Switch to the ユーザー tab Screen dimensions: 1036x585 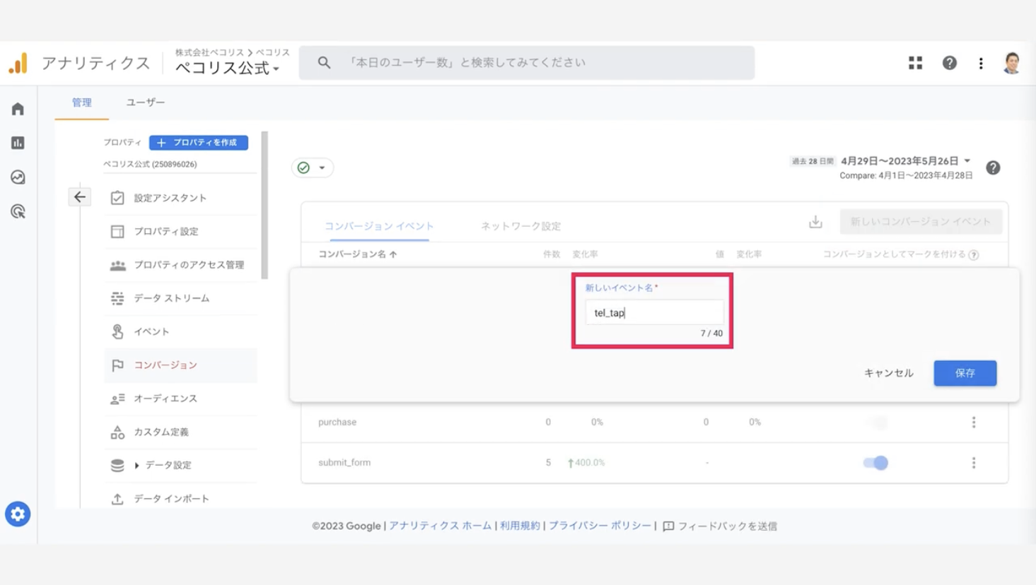pyautogui.click(x=146, y=102)
